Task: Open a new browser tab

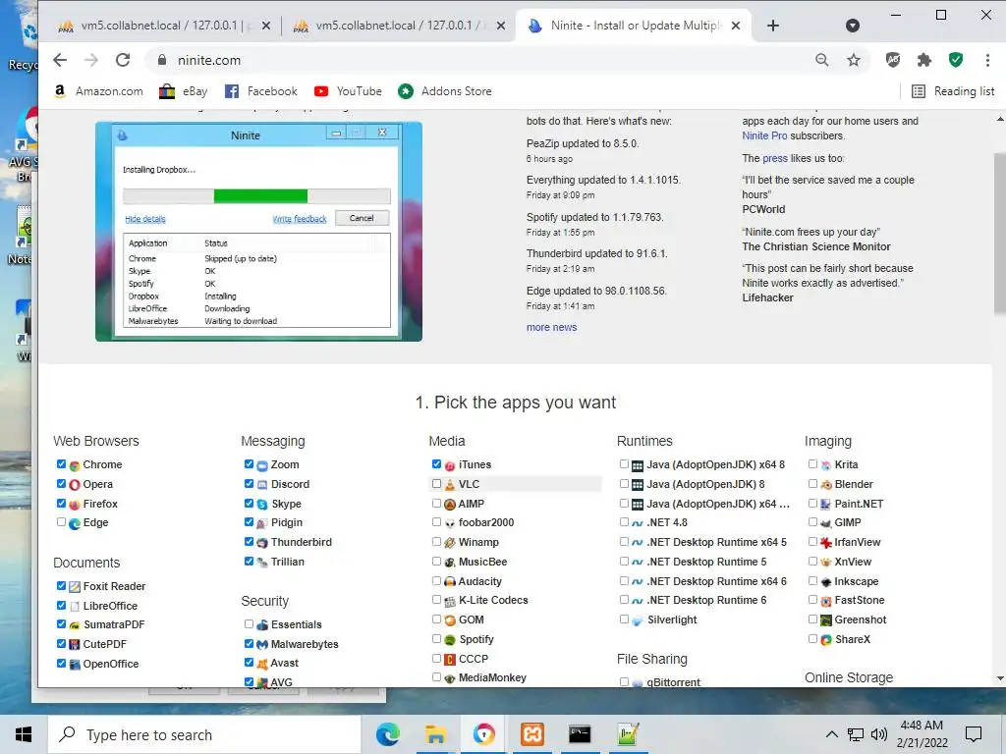Action: (x=773, y=26)
